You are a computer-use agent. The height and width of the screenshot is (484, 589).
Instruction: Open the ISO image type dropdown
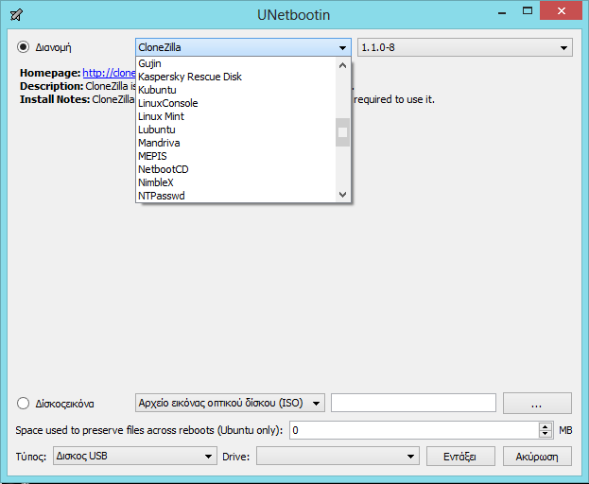[230, 403]
